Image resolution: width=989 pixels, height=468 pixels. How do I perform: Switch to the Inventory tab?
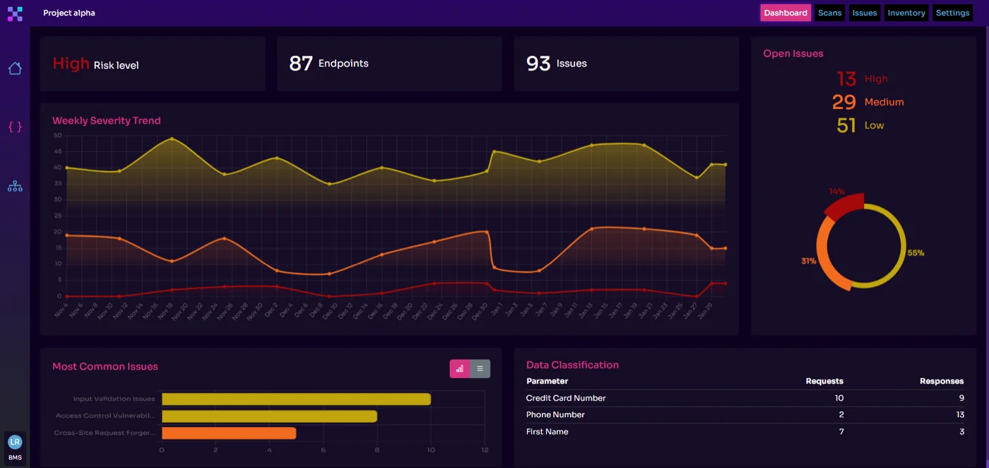[x=906, y=13]
